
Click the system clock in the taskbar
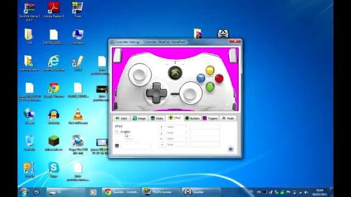point(320,192)
